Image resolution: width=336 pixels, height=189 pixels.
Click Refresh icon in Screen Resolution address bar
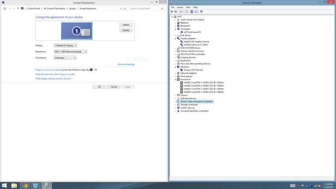tap(125, 8)
